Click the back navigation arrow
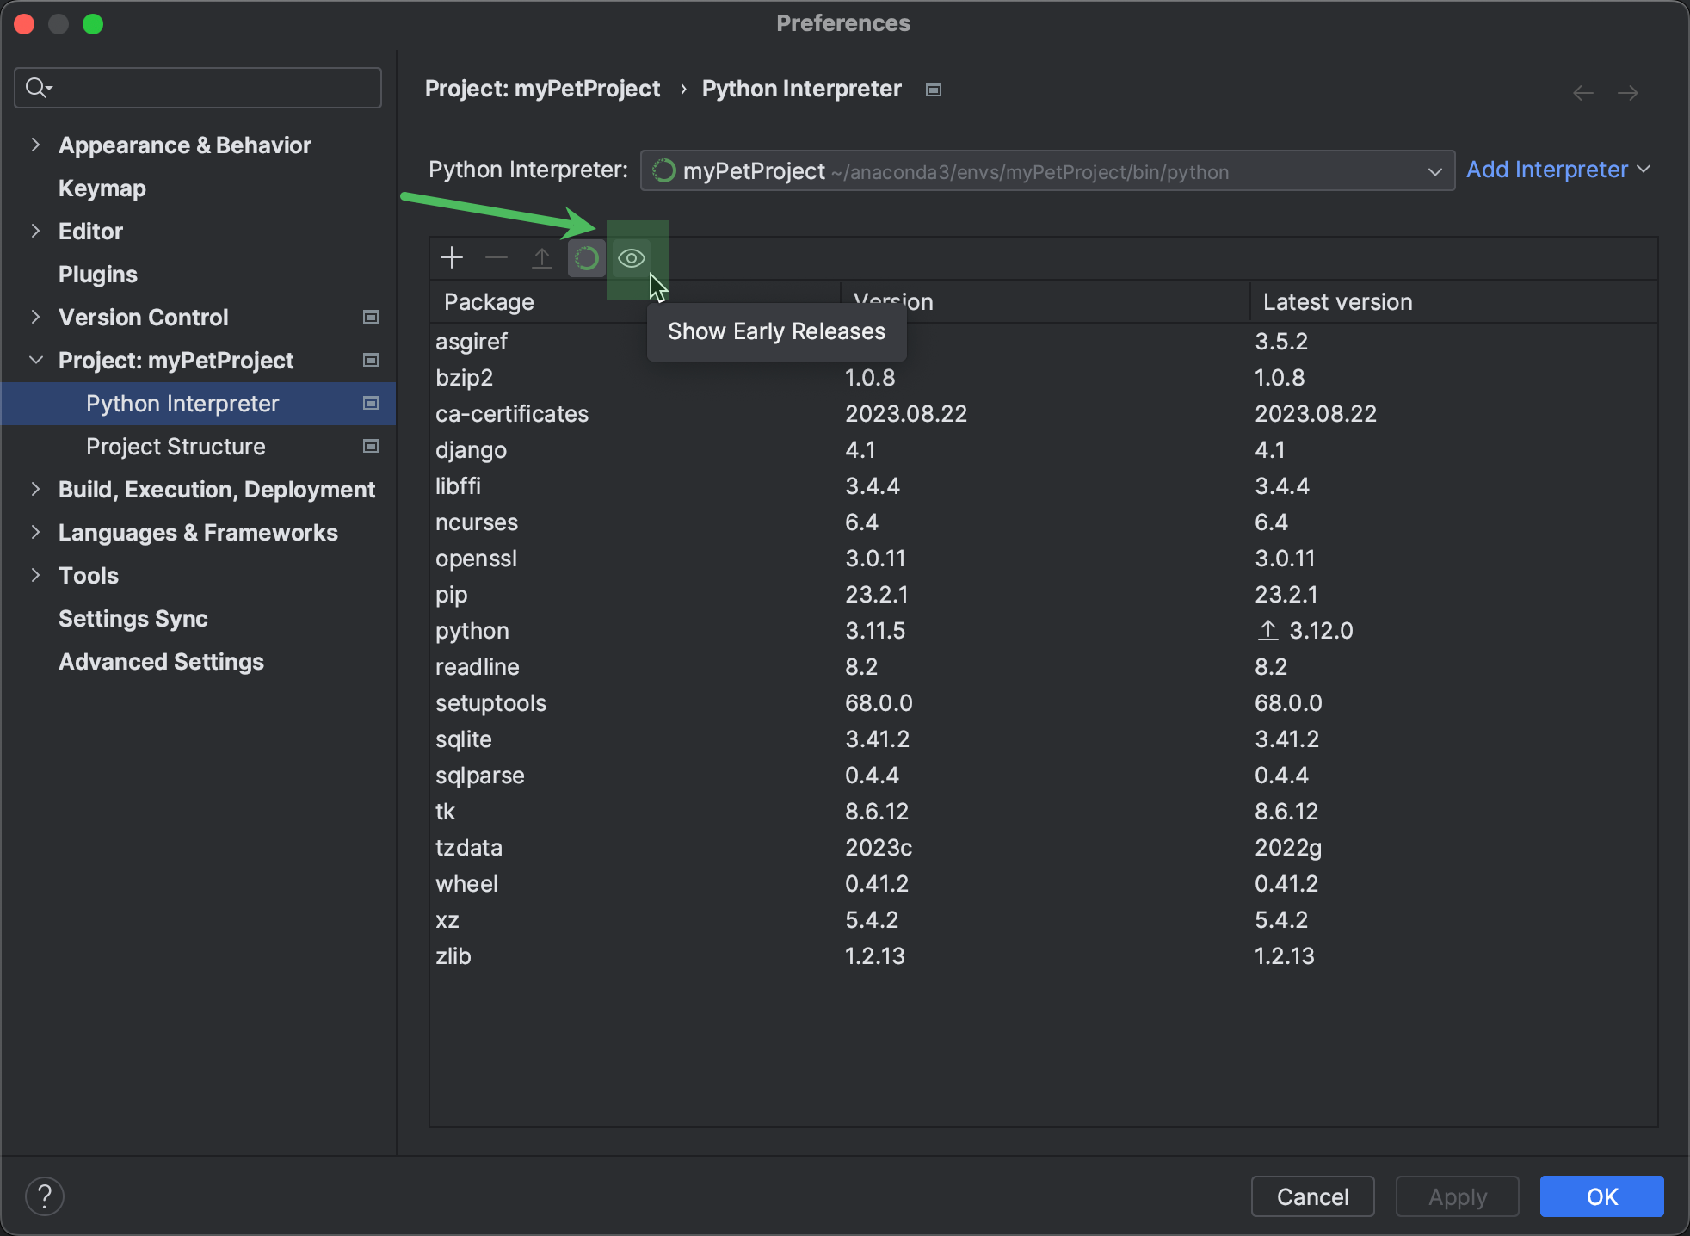1690x1236 pixels. point(1582,92)
